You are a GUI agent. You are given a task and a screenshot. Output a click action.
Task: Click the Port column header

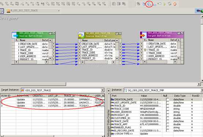click(125, 96)
